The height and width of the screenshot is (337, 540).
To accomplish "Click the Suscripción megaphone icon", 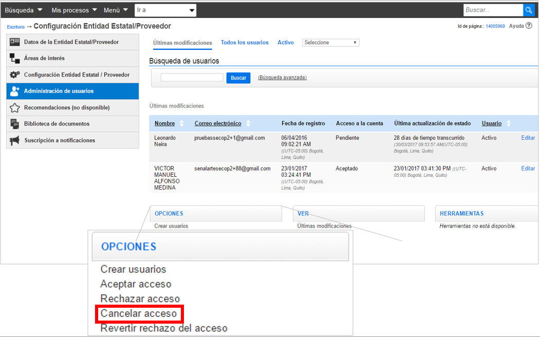I will click(15, 140).
